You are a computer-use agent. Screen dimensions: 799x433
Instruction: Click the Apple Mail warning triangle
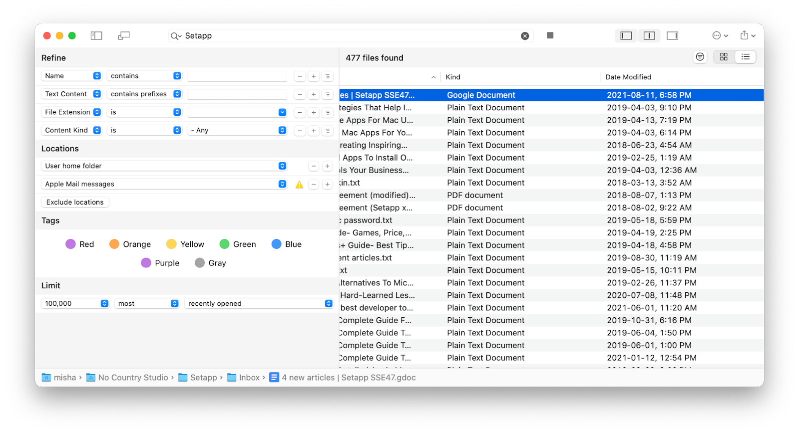299,185
